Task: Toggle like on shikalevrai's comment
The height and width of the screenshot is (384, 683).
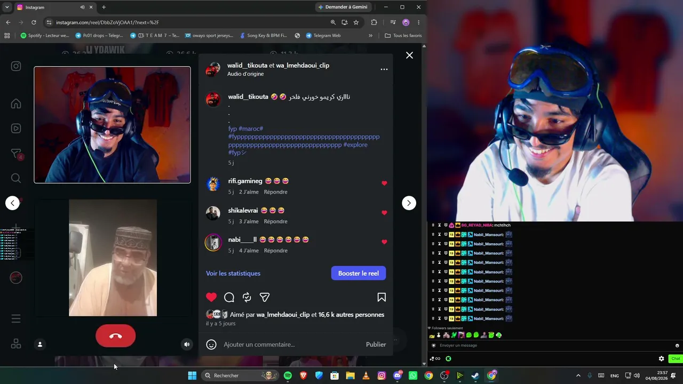Action: (384, 212)
